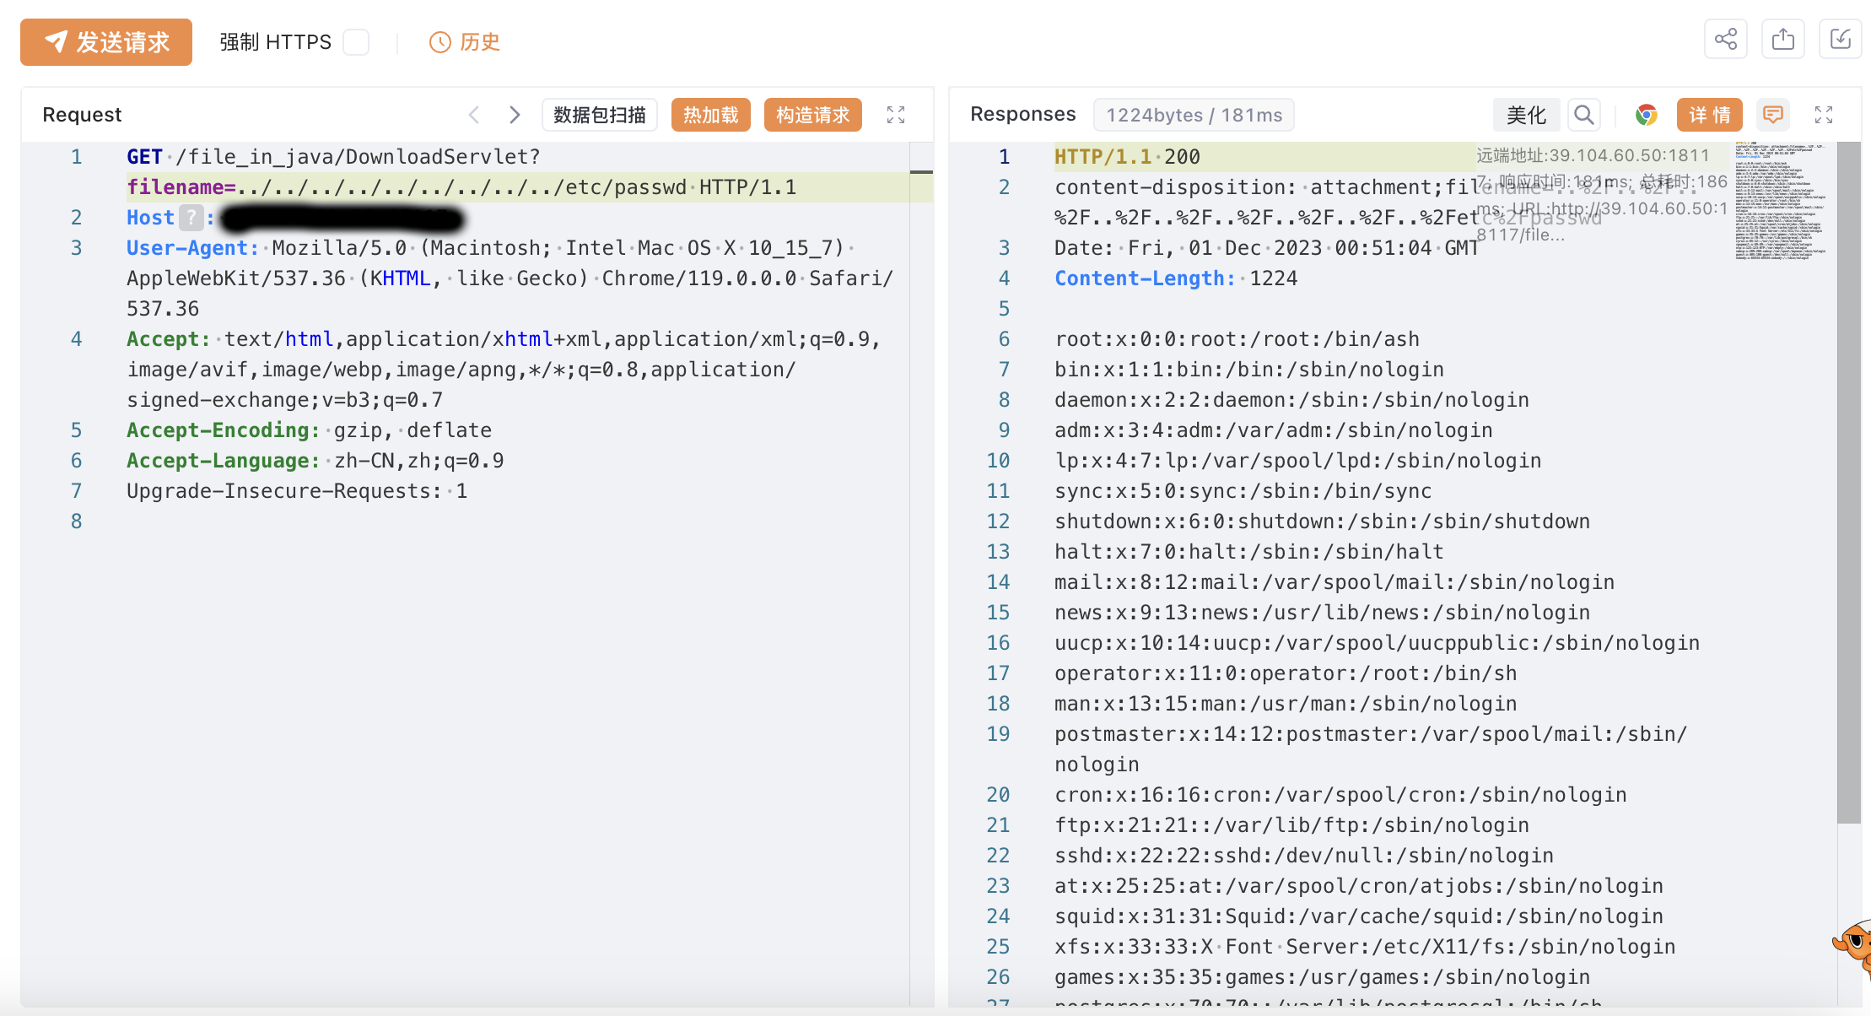Click the share icon at top right
1871x1016 pixels.
1725,40
